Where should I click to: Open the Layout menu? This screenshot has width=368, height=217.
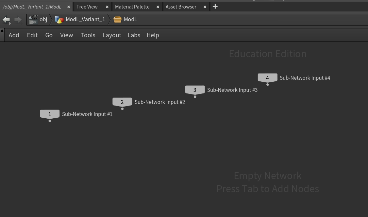tap(112, 35)
